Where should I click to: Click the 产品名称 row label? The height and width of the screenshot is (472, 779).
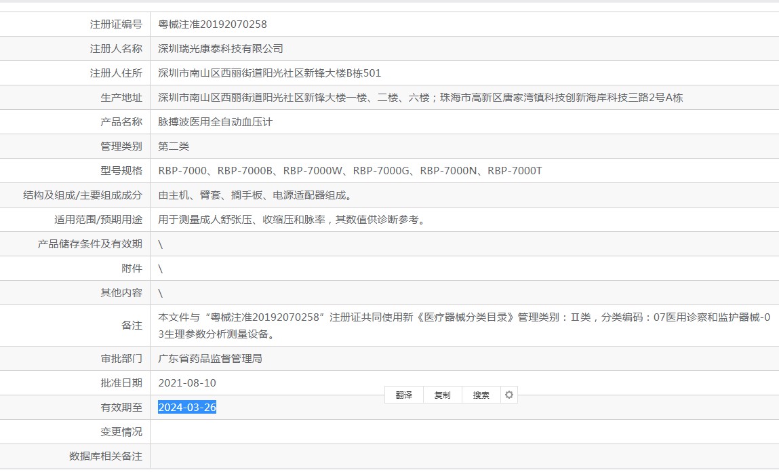coord(121,121)
